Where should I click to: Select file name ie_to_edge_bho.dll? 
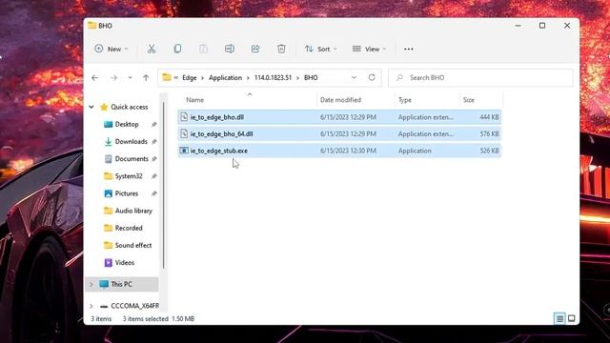point(217,117)
